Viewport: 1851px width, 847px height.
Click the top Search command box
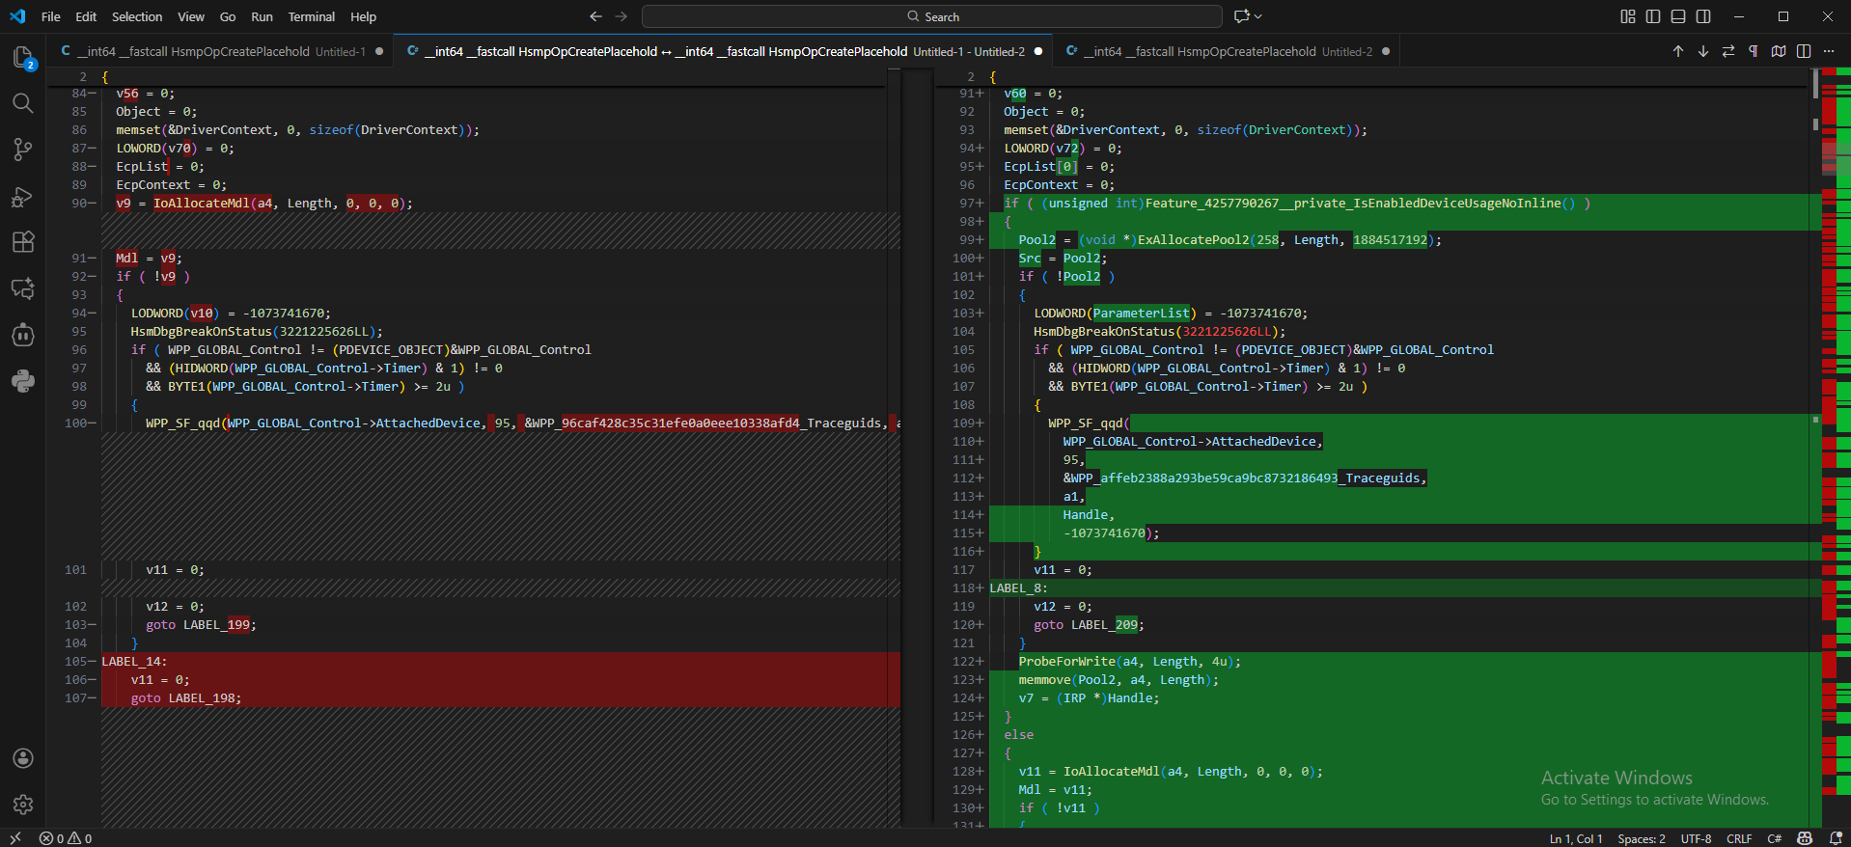tap(931, 16)
